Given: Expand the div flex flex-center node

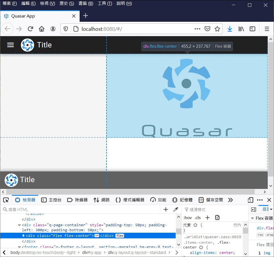Looking at the screenshot, I should pos(24,236).
